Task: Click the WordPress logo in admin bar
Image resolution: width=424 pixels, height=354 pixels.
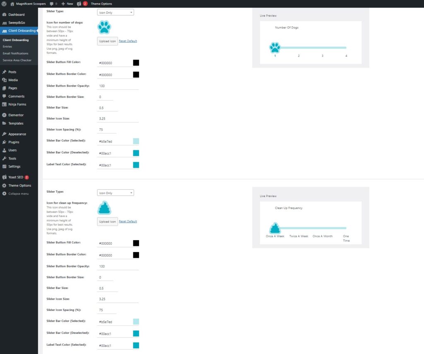Action: pos(4,4)
